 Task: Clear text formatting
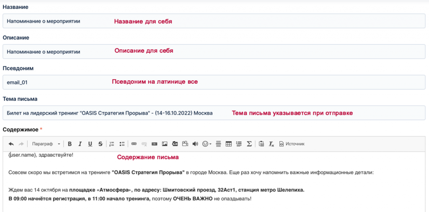[271, 144]
